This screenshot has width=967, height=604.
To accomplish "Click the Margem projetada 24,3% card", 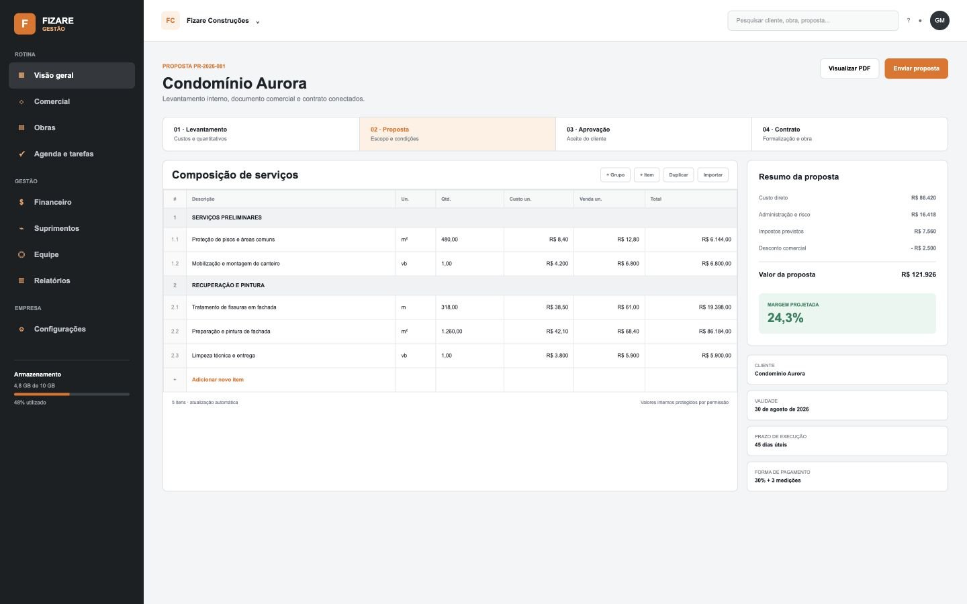I will 847,313.
